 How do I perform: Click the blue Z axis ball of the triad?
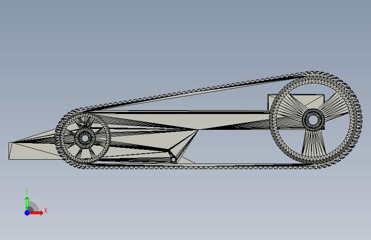click(x=27, y=213)
